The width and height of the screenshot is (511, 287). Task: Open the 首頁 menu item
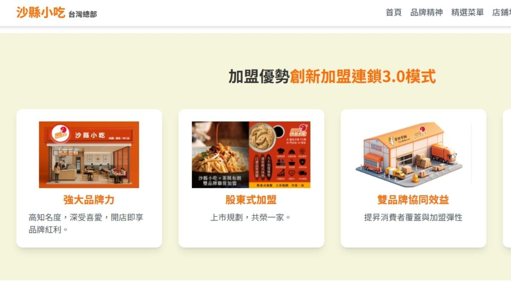pyautogui.click(x=393, y=13)
